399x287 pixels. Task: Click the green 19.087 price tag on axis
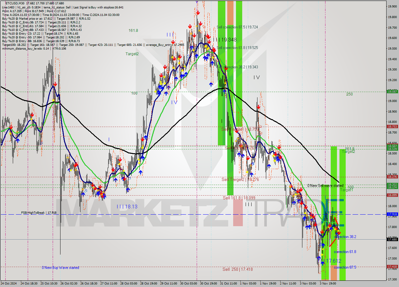(392, 91)
